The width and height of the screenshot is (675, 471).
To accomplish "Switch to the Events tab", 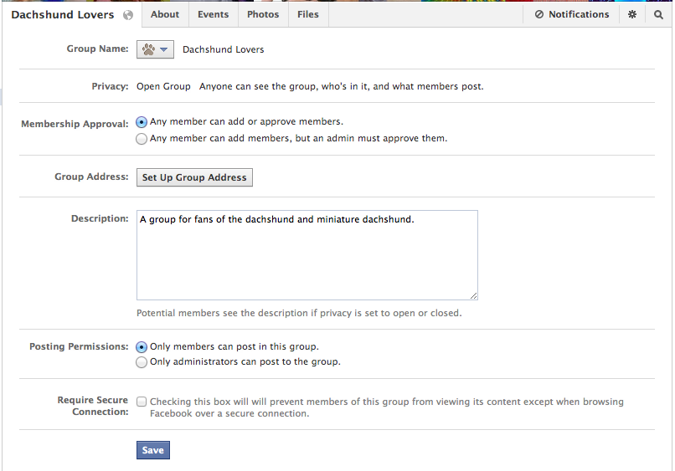I will (x=213, y=14).
